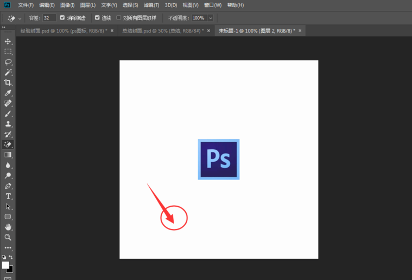Image resolution: width=412 pixels, height=280 pixels.
Task: Select the Lasso tool
Action: (8, 62)
